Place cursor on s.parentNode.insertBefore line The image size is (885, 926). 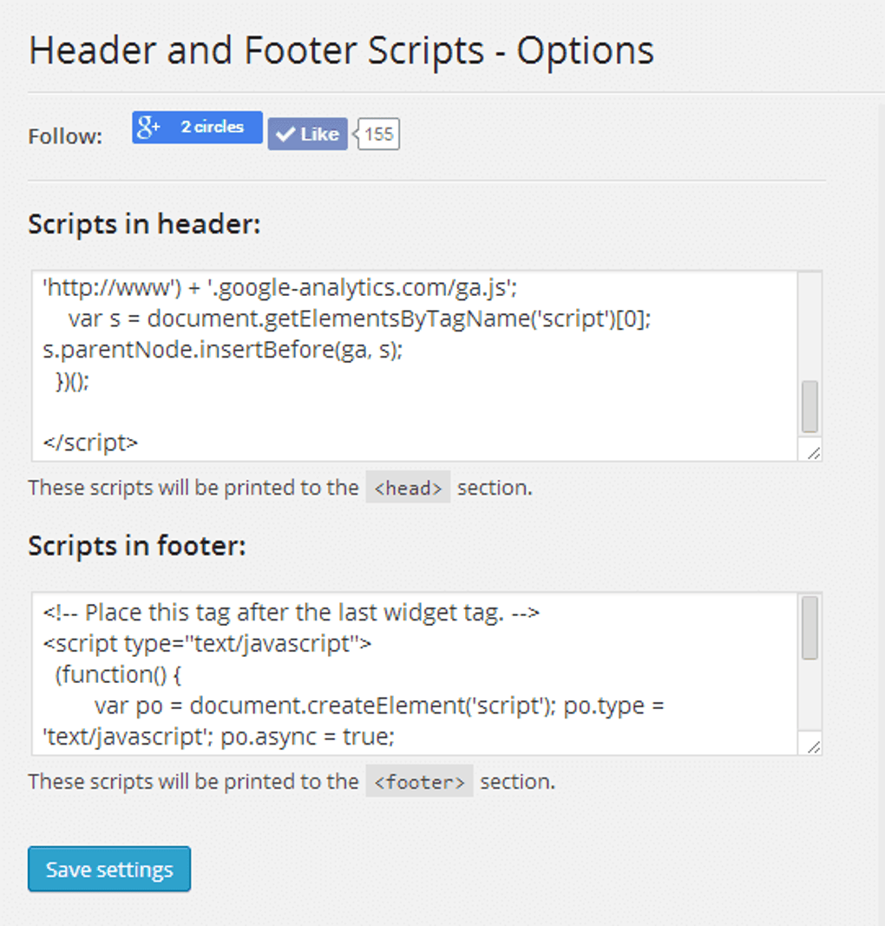coord(223,350)
